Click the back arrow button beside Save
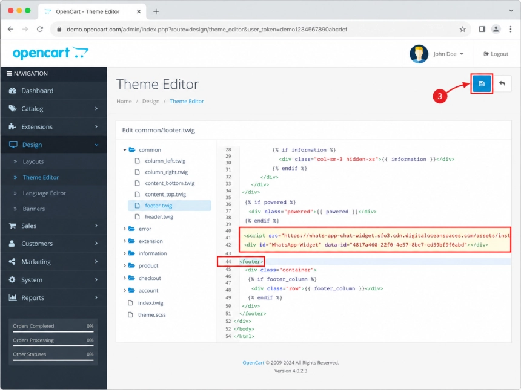 (502, 83)
